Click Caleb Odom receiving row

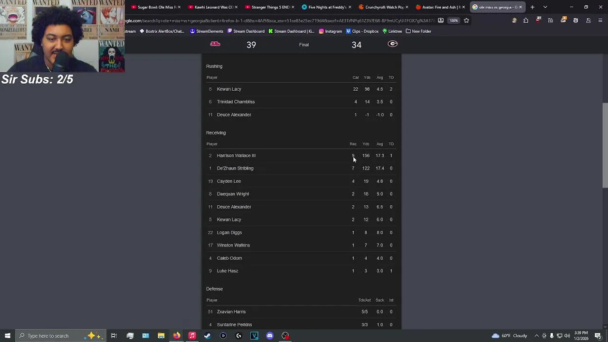pos(301,258)
